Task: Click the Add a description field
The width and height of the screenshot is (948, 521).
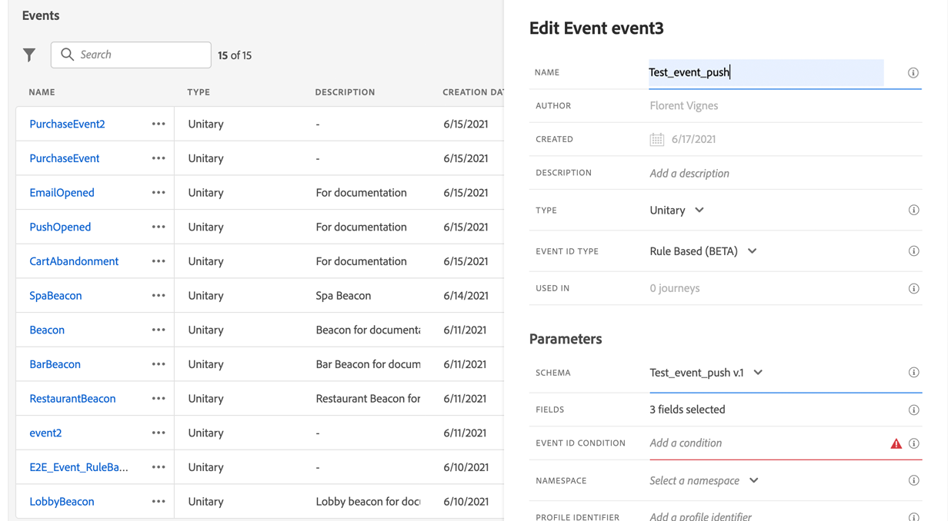Action: (689, 173)
